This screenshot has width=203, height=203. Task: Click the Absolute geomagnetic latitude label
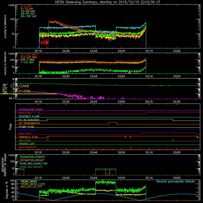pyautogui.click(x=175, y=181)
